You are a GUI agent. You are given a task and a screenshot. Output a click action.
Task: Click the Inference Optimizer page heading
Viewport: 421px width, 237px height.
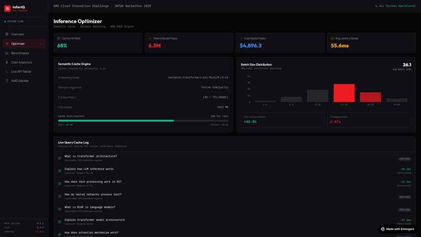pos(78,21)
